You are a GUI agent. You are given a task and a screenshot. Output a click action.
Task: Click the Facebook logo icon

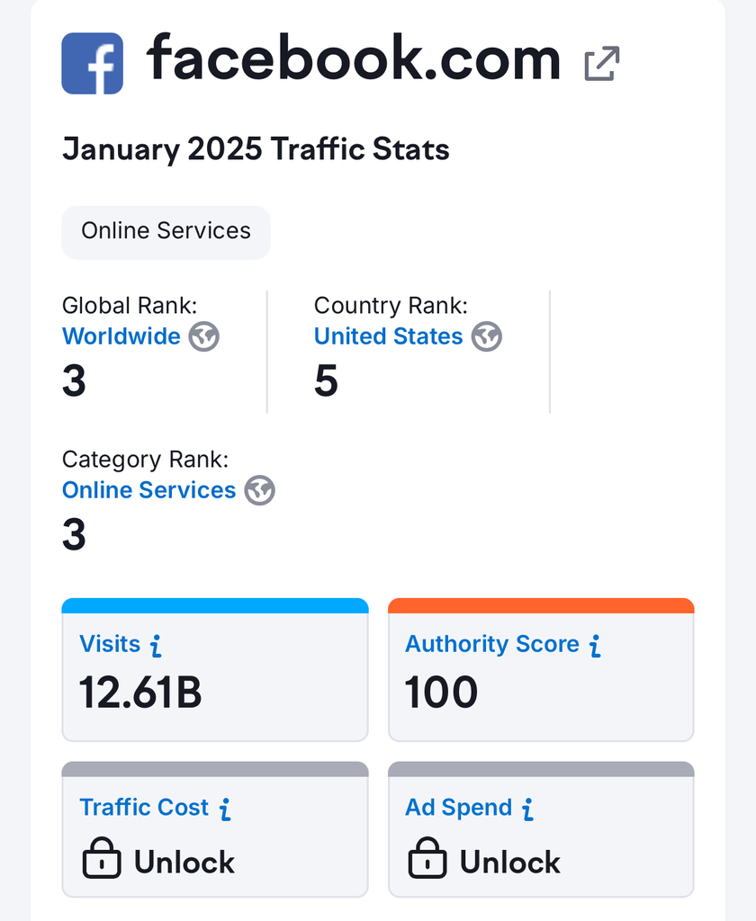92,63
